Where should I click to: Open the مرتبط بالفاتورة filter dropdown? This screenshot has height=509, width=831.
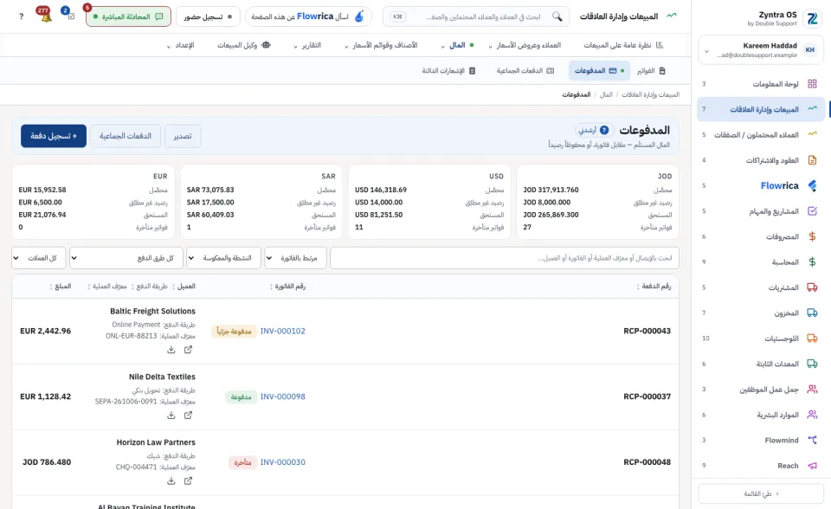(296, 258)
